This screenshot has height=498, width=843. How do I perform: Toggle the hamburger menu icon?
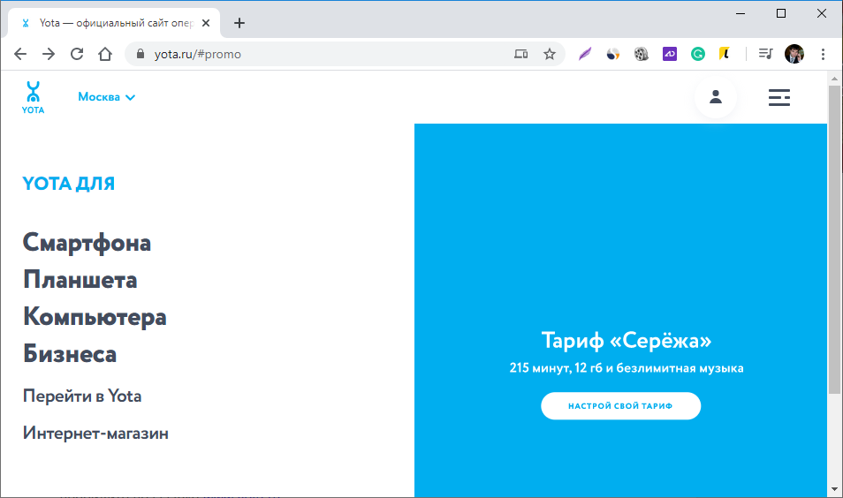click(779, 97)
